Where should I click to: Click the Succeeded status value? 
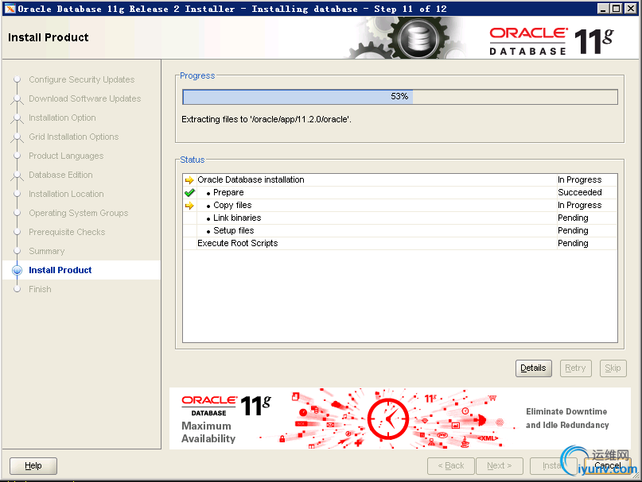click(579, 192)
